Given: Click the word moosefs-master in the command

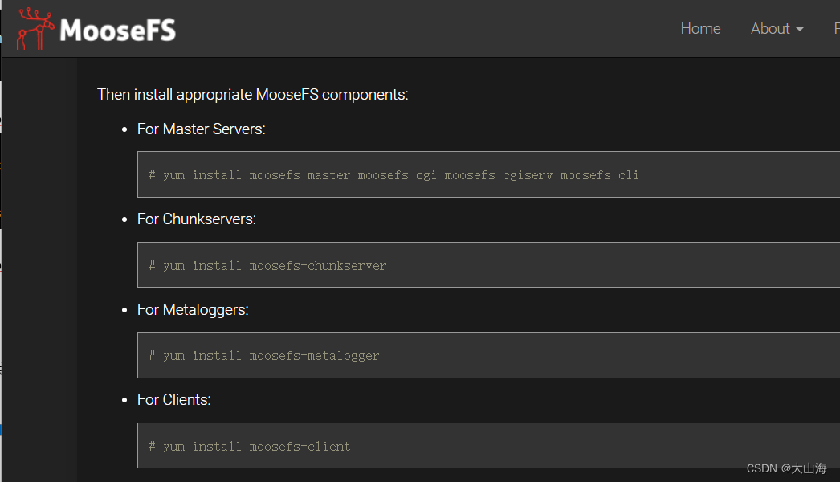Looking at the screenshot, I should tap(300, 174).
